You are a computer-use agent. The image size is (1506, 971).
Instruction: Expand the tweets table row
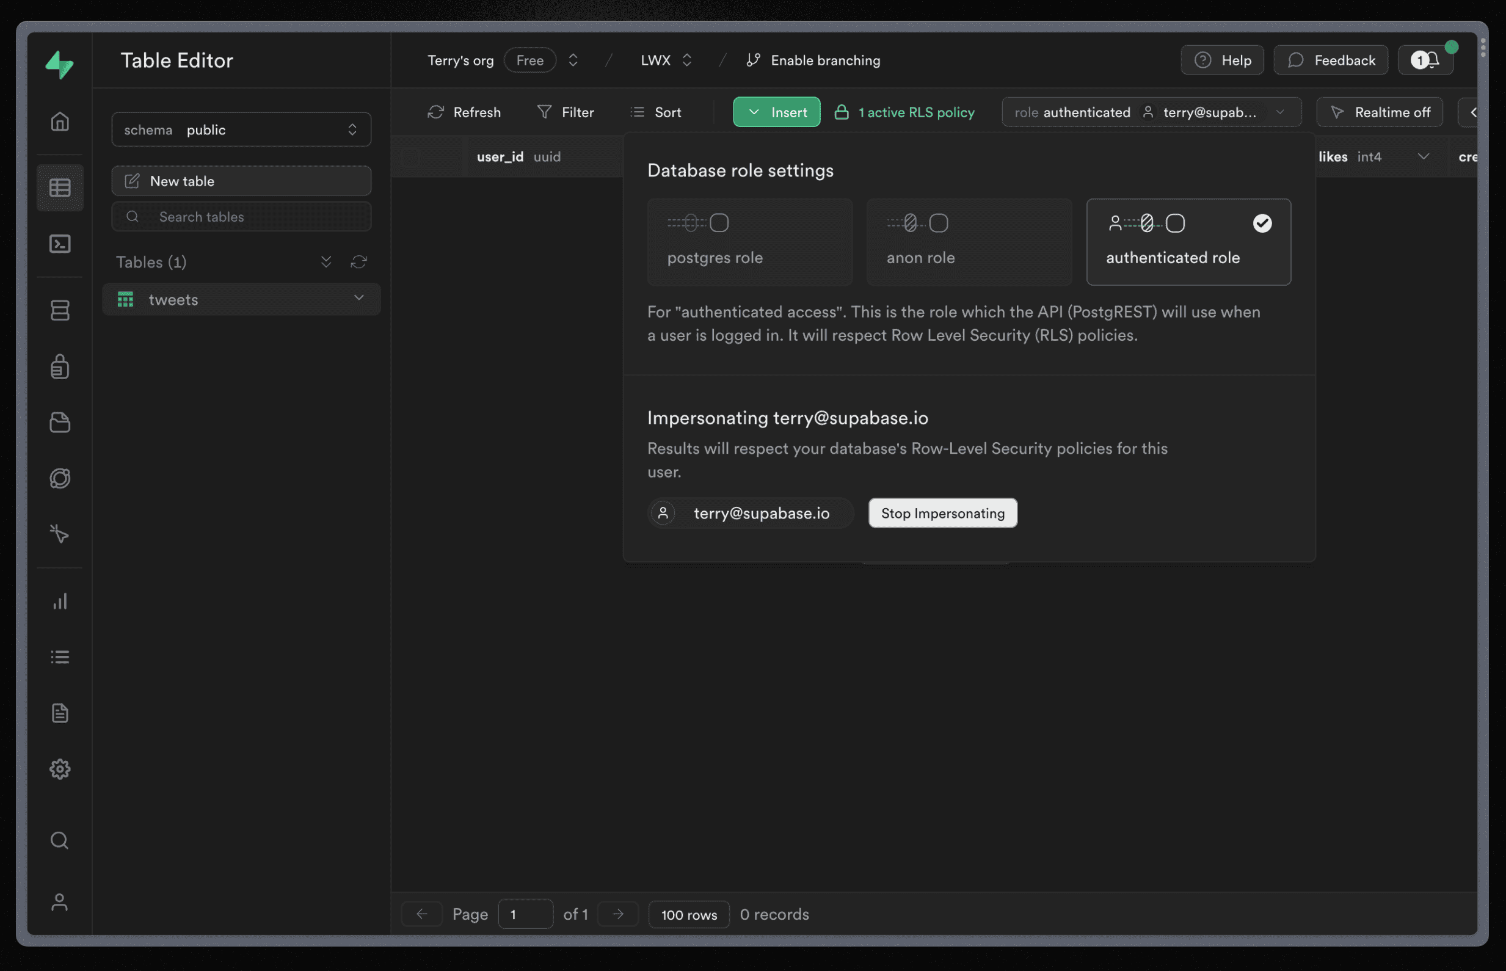[358, 299]
